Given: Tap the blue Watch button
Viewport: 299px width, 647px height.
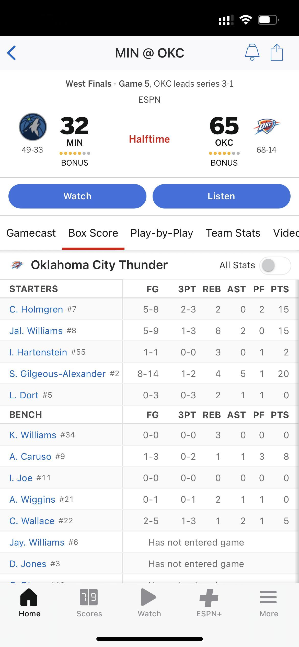Looking at the screenshot, I should pos(77,196).
